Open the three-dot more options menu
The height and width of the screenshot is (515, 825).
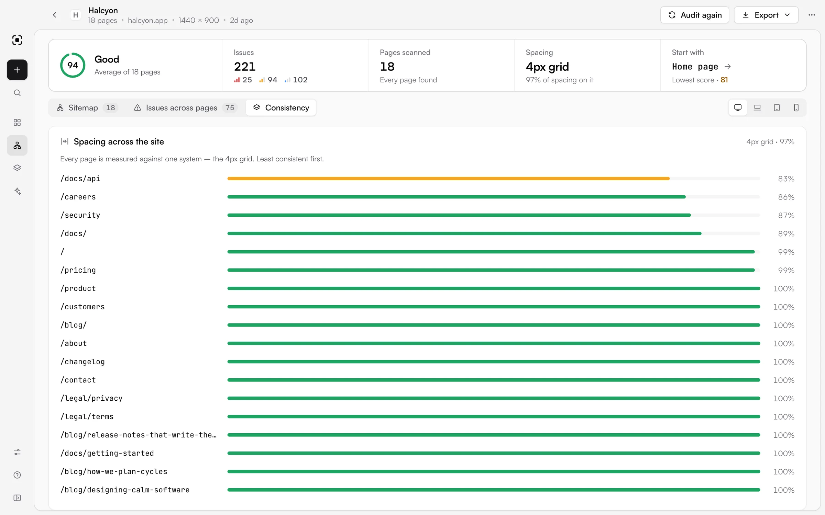[x=812, y=15]
